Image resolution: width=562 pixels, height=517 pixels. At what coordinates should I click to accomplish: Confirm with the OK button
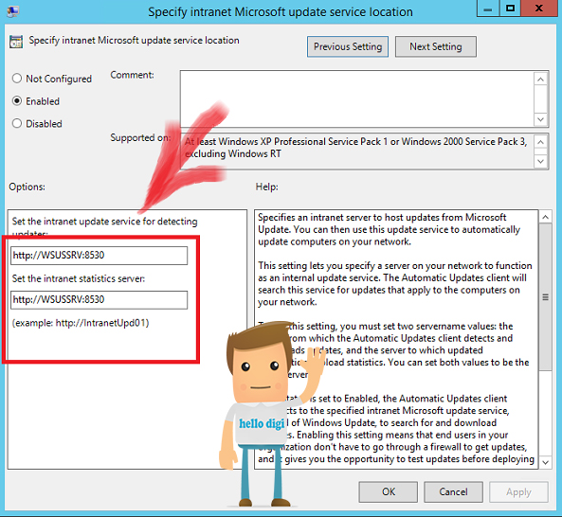[x=389, y=492]
